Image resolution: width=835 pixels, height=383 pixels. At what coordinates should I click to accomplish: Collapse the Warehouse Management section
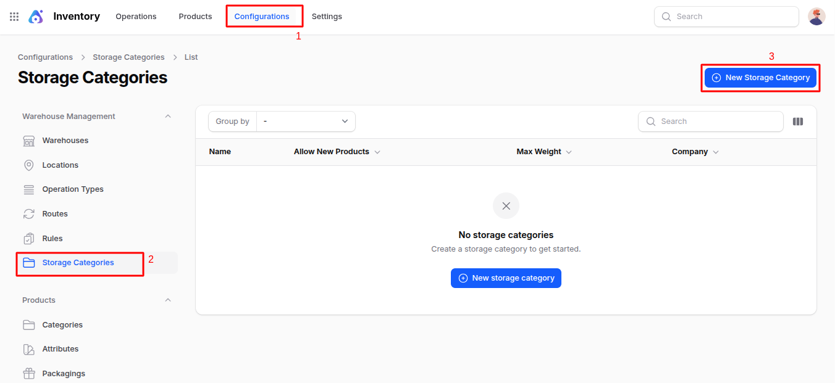[167, 116]
